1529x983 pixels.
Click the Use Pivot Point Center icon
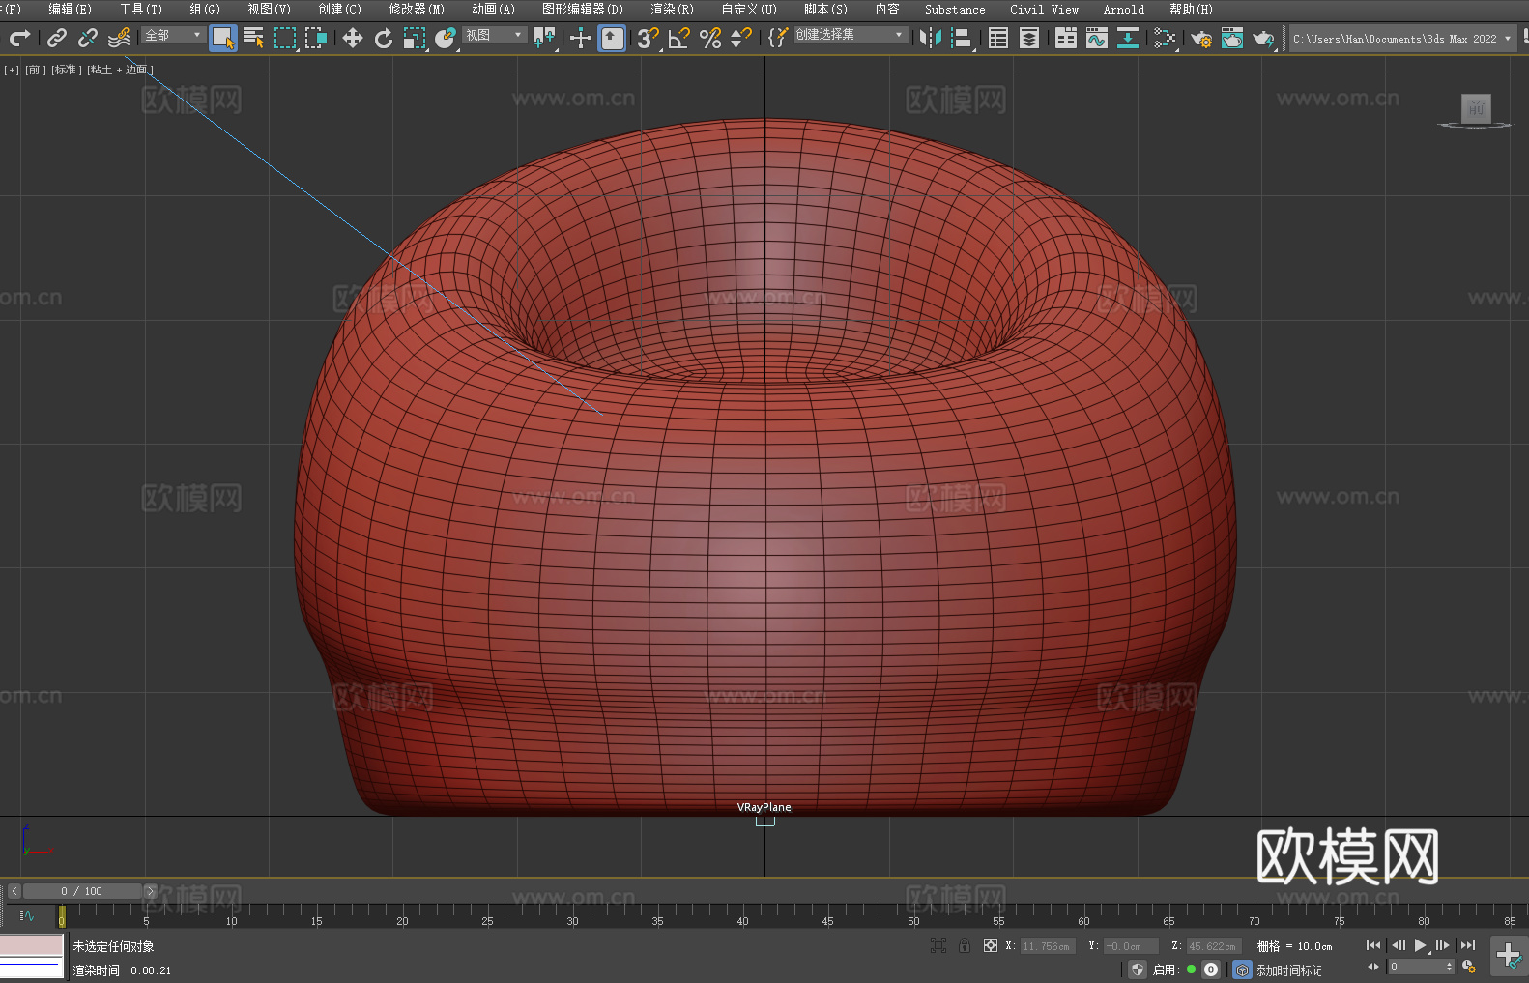click(545, 38)
